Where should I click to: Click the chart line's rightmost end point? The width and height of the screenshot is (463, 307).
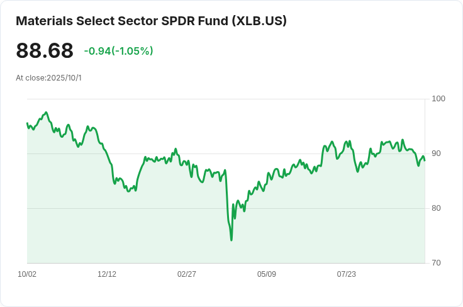[x=425, y=160]
